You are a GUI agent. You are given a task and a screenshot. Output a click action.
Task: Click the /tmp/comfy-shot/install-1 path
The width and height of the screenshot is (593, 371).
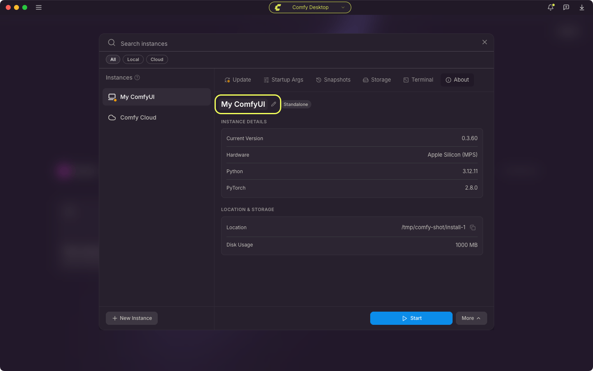433,228
